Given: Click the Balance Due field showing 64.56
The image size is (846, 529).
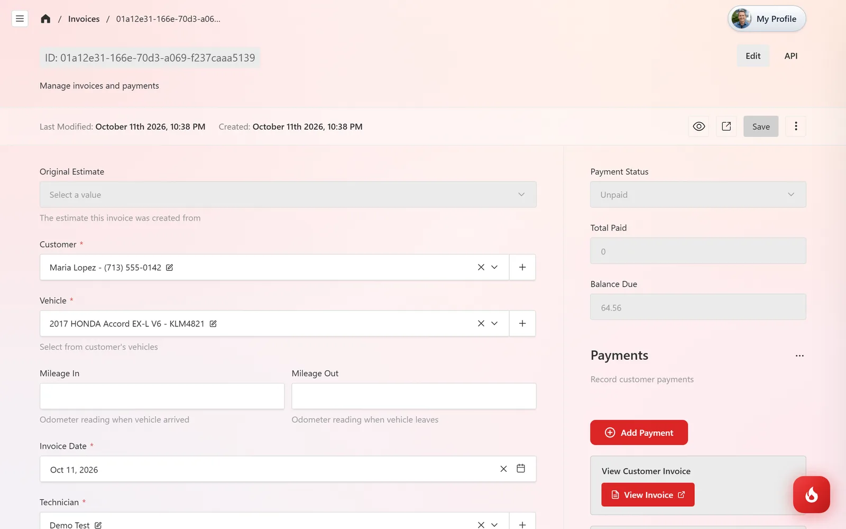Looking at the screenshot, I should [x=698, y=307].
